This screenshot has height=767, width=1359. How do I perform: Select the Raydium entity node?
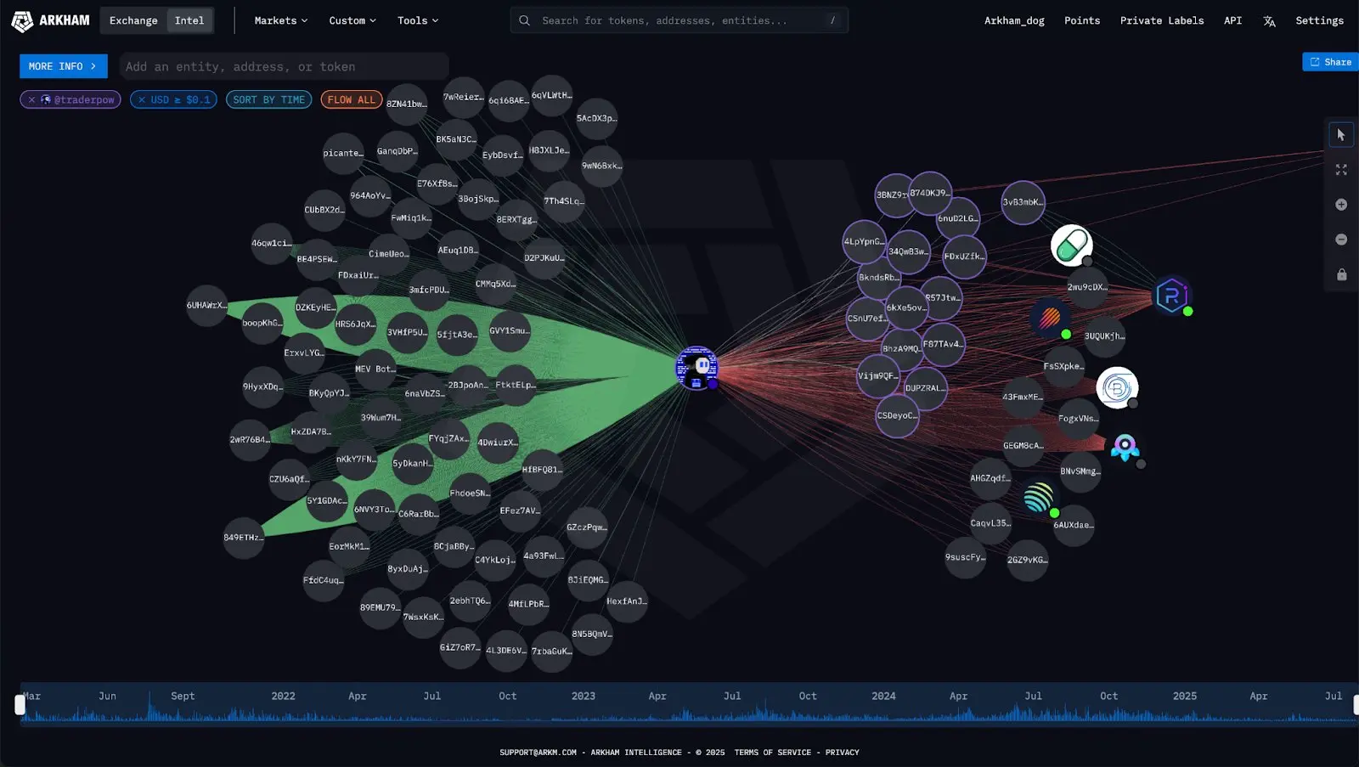1172,296
